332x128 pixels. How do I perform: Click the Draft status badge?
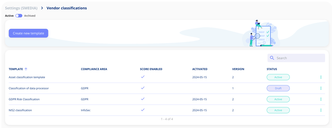278,88
